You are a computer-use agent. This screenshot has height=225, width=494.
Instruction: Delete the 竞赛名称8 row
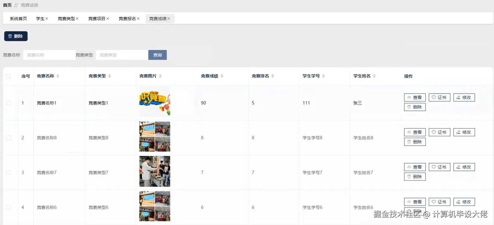415,142
